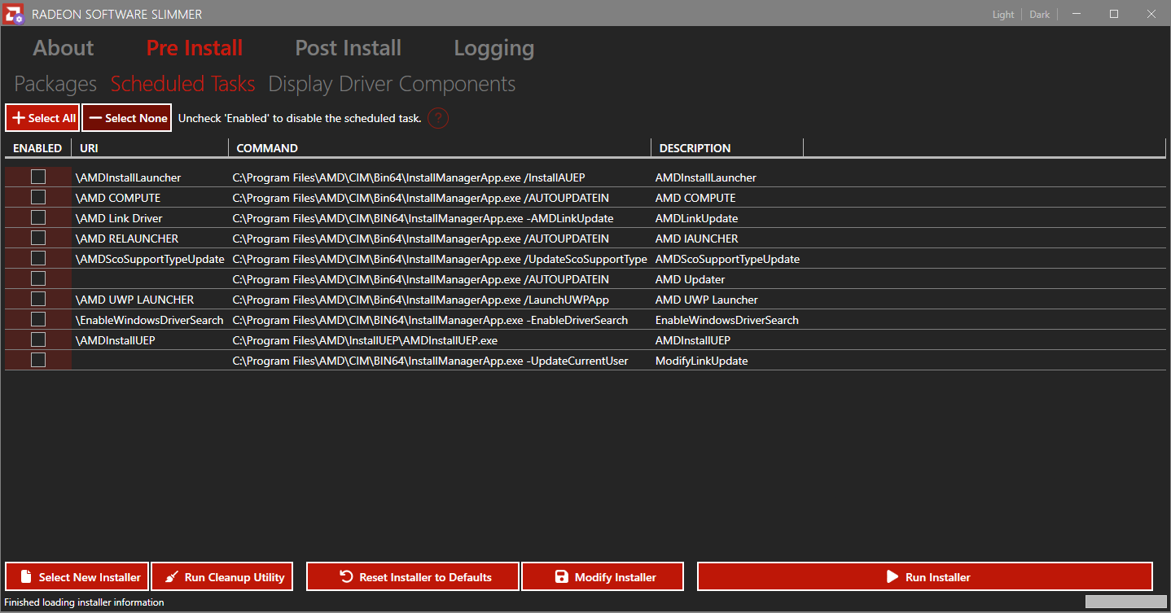This screenshot has width=1171, height=613.
Task: Toggle the AMD COMPUTE task checkbox
Action: (x=38, y=197)
